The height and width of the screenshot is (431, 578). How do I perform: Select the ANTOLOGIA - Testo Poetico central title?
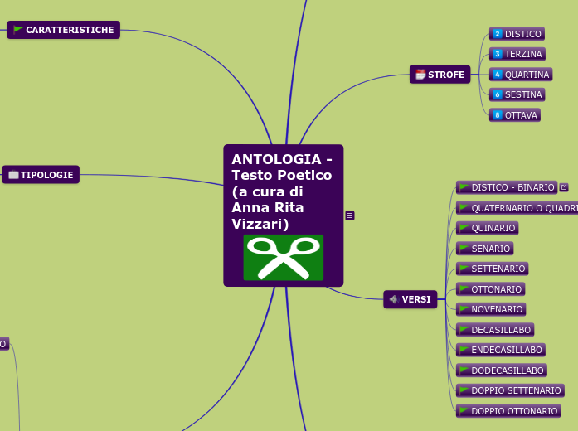pos(282,191)
